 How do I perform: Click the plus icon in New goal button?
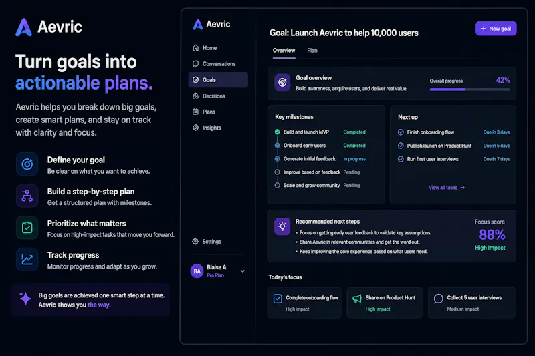484,29
